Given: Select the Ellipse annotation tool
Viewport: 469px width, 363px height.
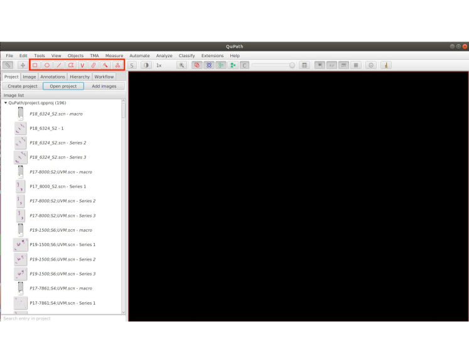Looking at the screenshot, I should point(47,65).
